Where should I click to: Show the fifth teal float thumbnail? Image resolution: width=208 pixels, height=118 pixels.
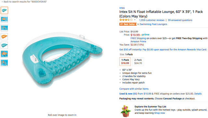(x=4, y=45)
